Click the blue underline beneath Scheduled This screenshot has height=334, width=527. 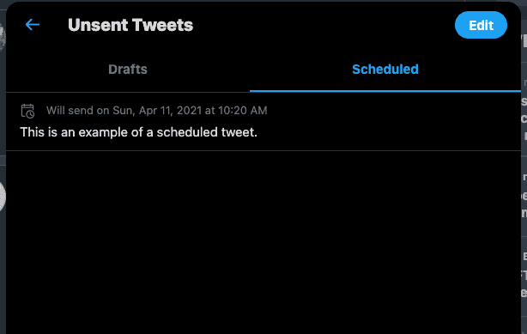coord(385,91)
